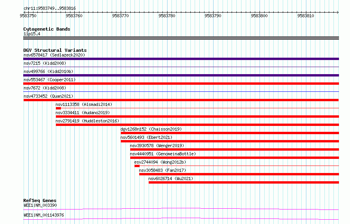
Task: Open nsv4733452 (Quan2021) variant label
Action: [48, 96]
